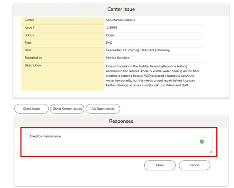Click the green checkmark icon in response box
The image size is (234, 188).
click(x=202, y=142)
